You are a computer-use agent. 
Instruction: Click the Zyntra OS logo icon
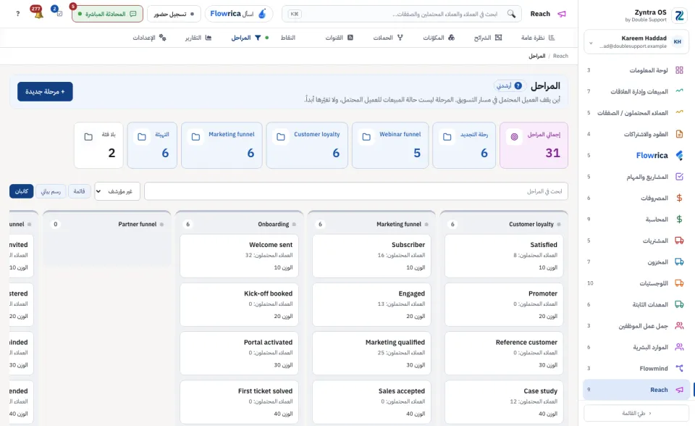679,15
